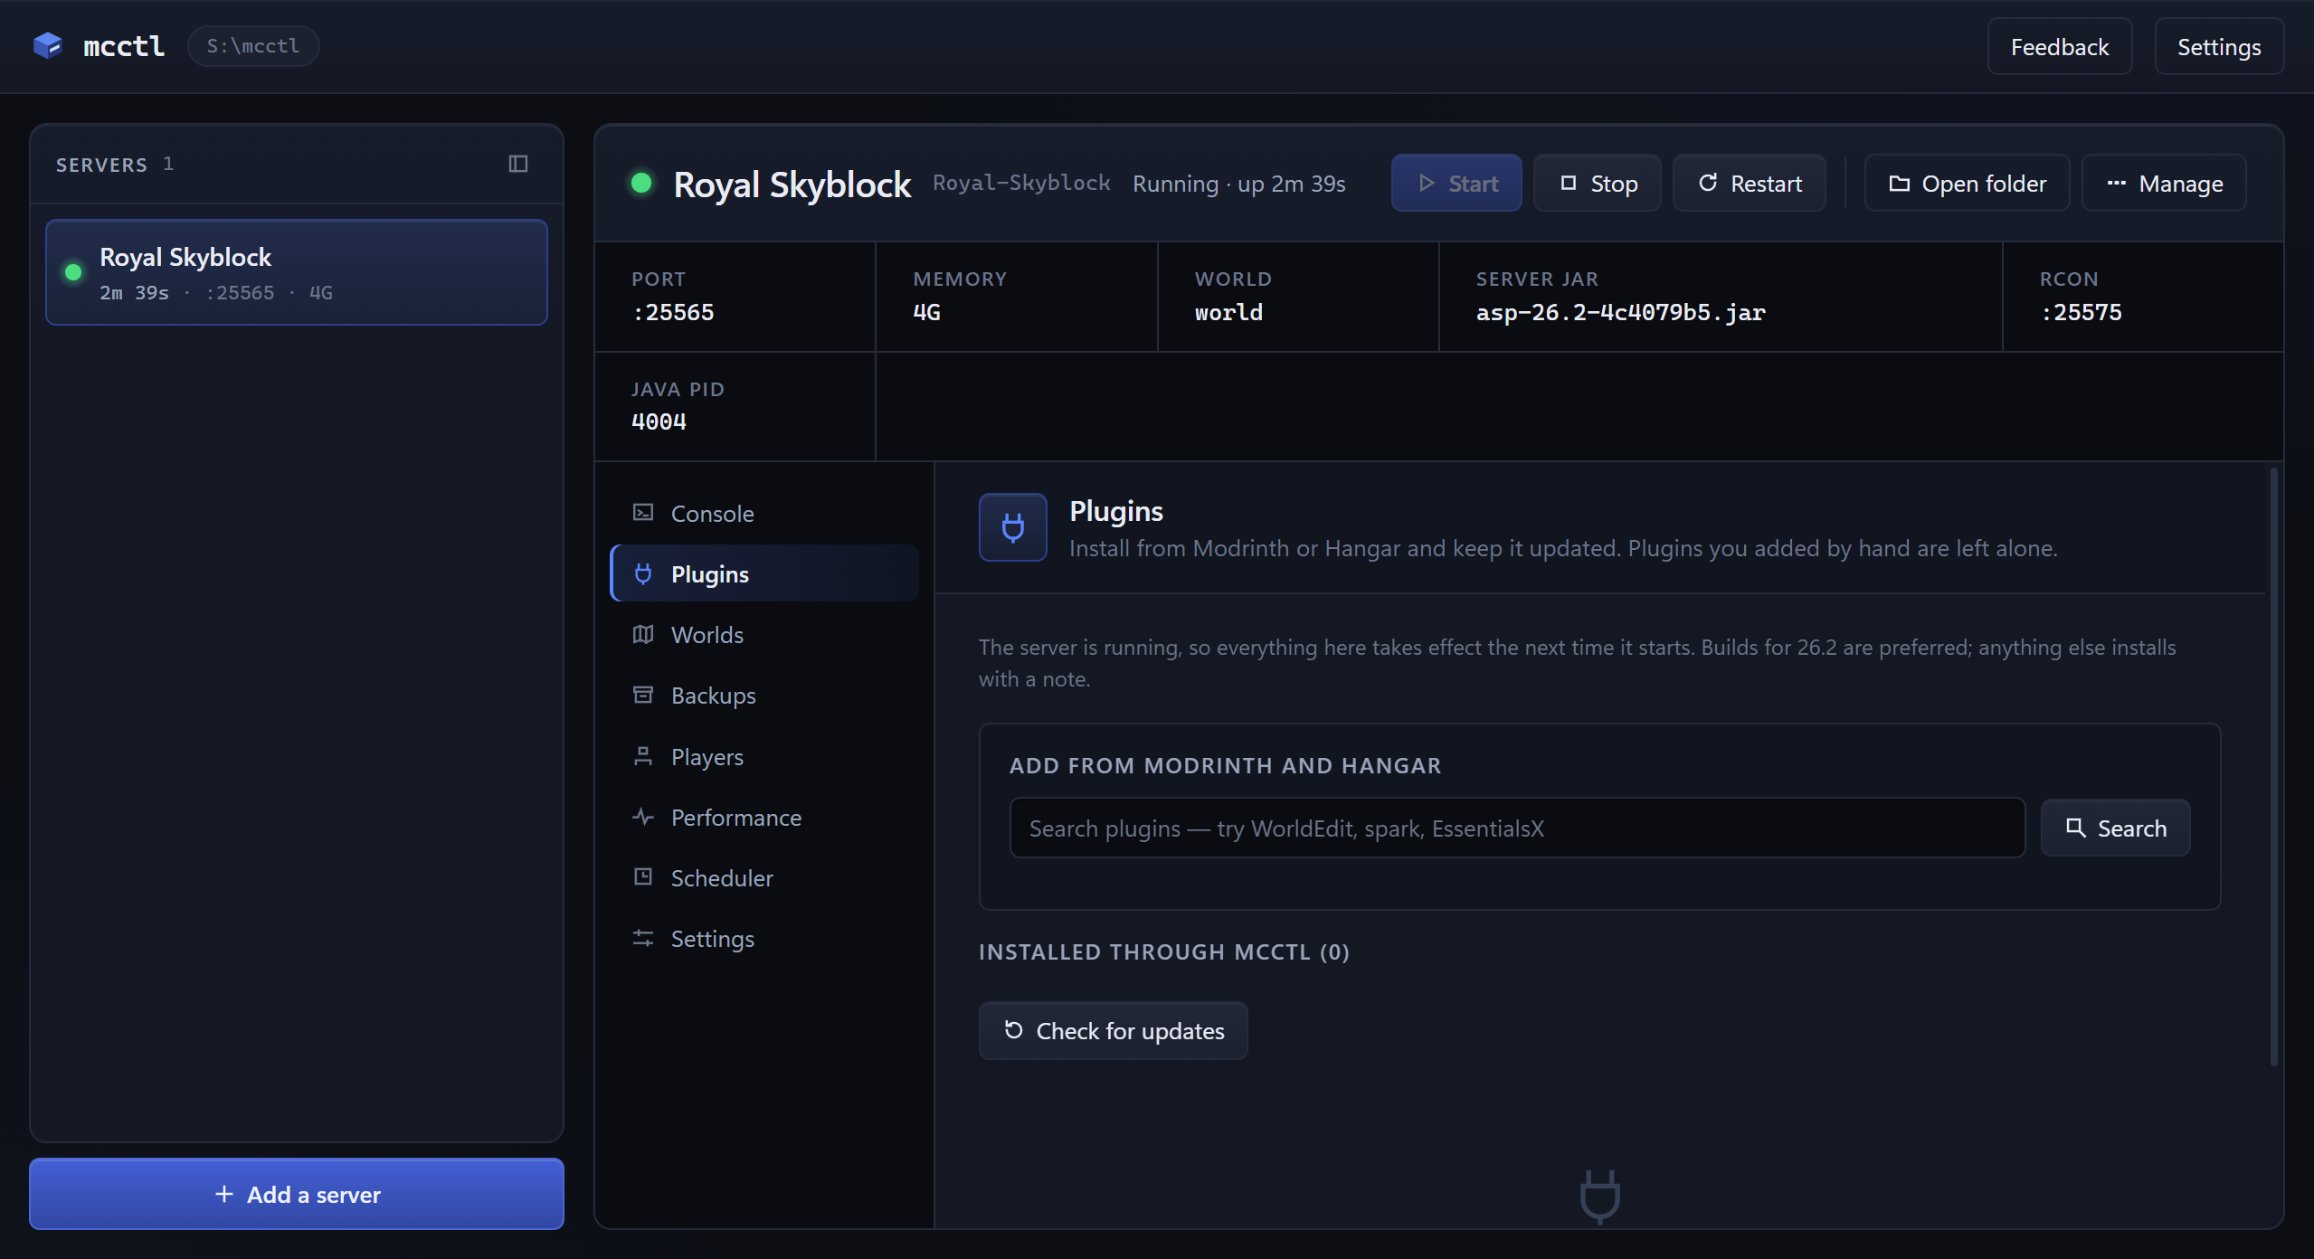
Task: Click the mcctl cube logo icon
Action: [x=47, y=45]
